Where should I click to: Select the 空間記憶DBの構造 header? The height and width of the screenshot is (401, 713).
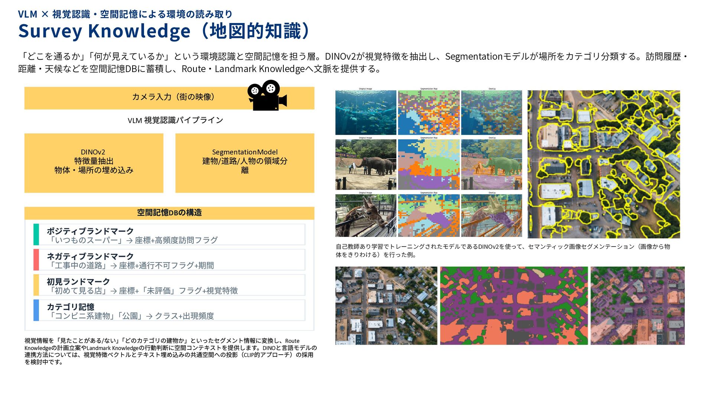pos(169,213)
